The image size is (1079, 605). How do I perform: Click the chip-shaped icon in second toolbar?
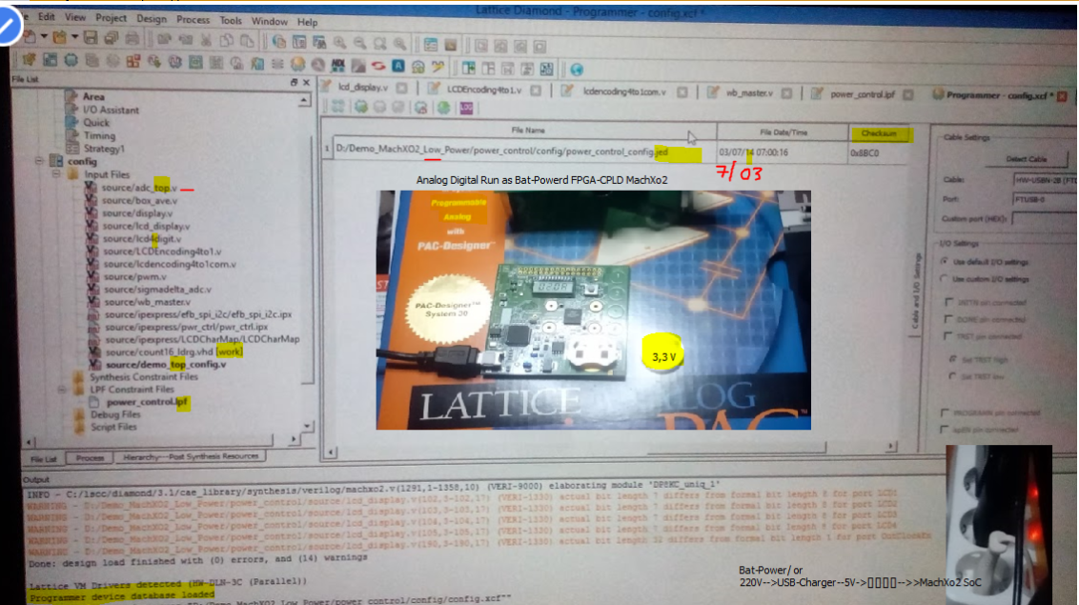(x=71, y=60)
